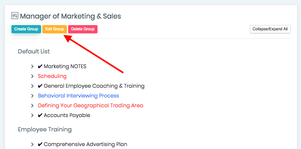Expand the Accounts Payable chevron
This screenshot has height=149, width=301.
pyautogui.click(x=32, y=115)
